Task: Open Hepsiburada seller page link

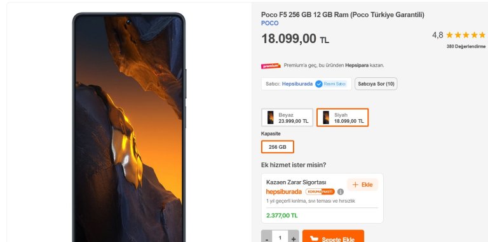Action: (x=297, y=84)
